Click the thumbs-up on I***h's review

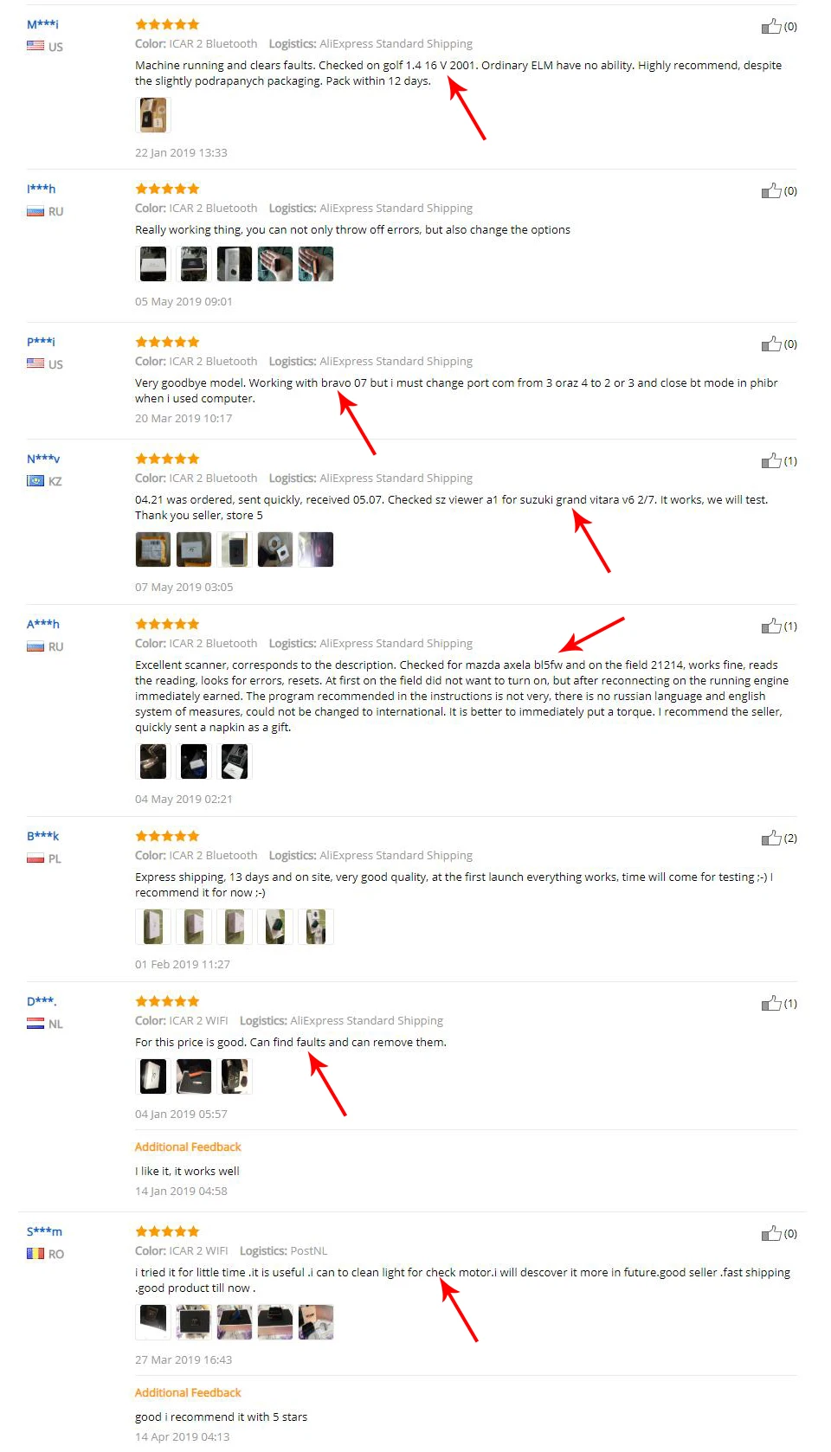(771, 191)
